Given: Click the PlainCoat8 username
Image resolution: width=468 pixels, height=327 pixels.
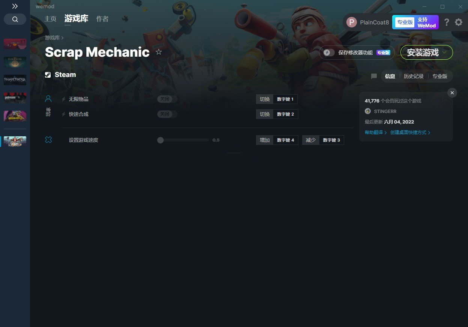Looking at the screenshot, I should pyautogui.click(x=375, y=23).
